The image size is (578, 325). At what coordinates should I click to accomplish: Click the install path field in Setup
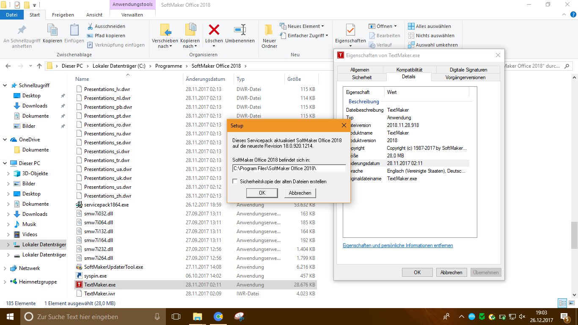tap(289, 168)
